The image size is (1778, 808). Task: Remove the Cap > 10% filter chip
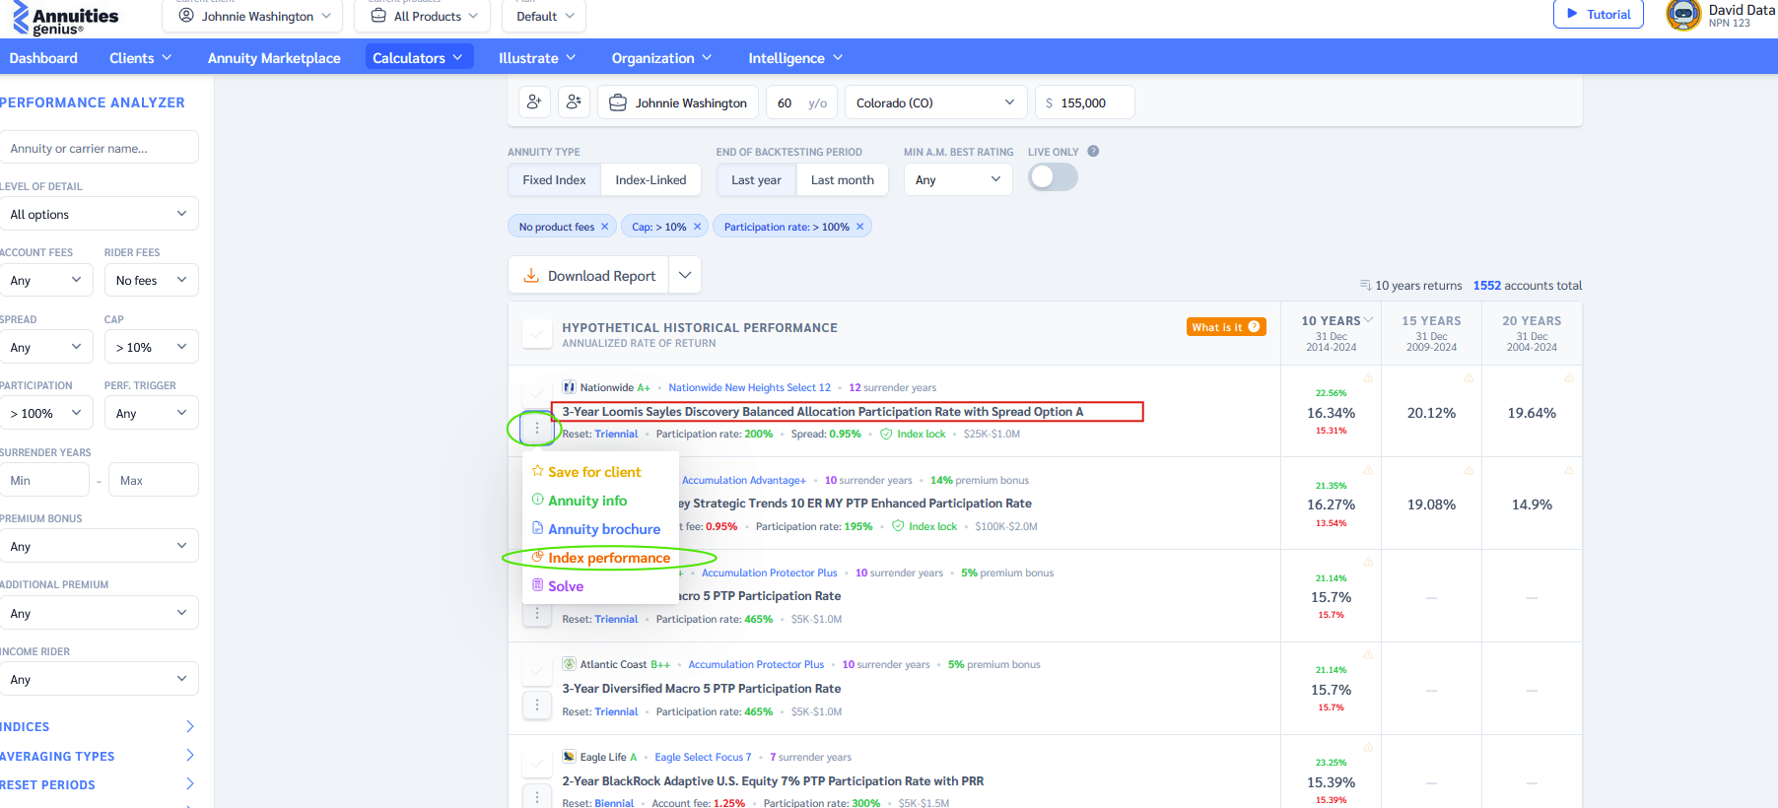point(698,227)
